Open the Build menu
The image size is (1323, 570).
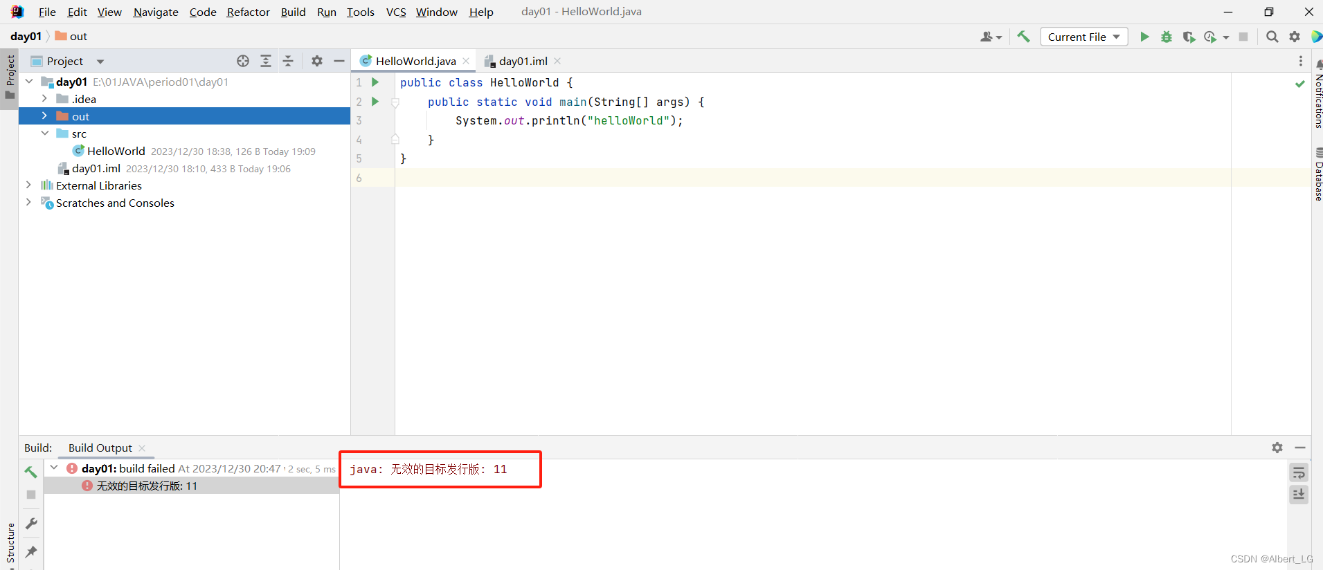click(293, 12)
